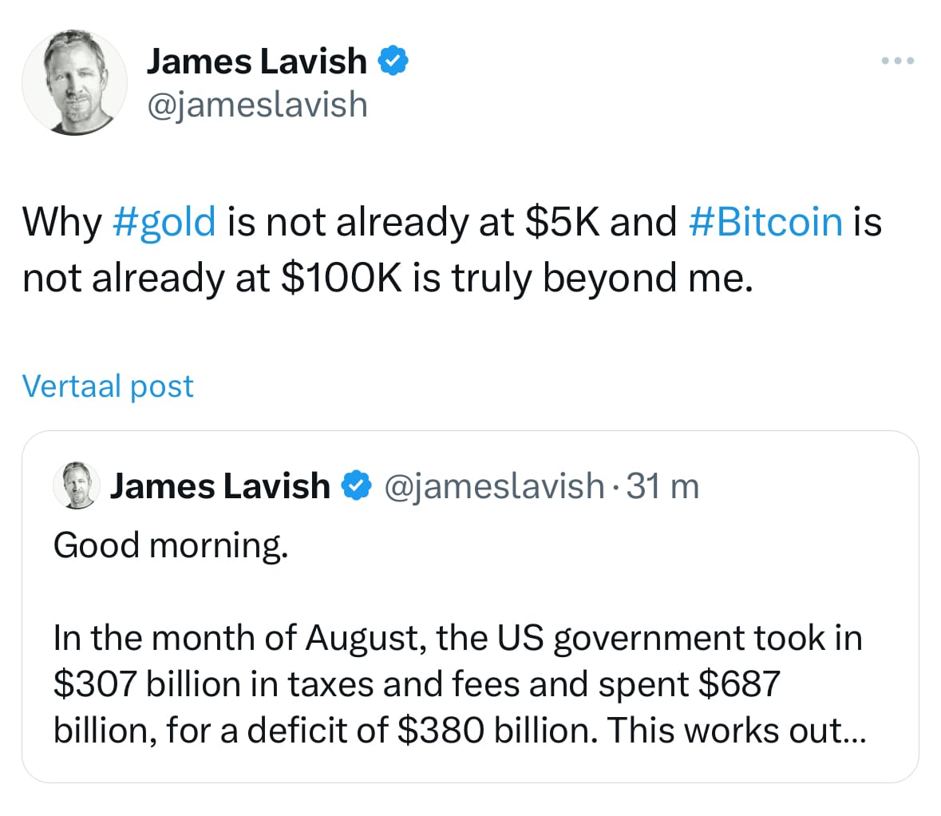Click the Good morning line in the quoted post
Viewport: 941px width, 816px height.
[x=170, y=545]
